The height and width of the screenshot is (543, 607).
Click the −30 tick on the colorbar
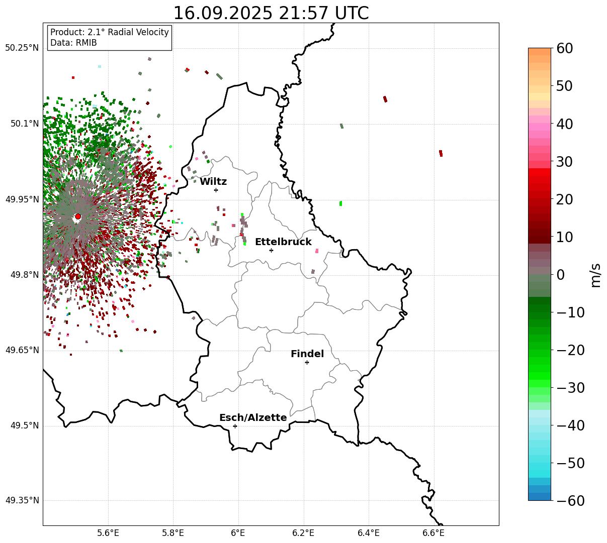(x=570, y=387)
